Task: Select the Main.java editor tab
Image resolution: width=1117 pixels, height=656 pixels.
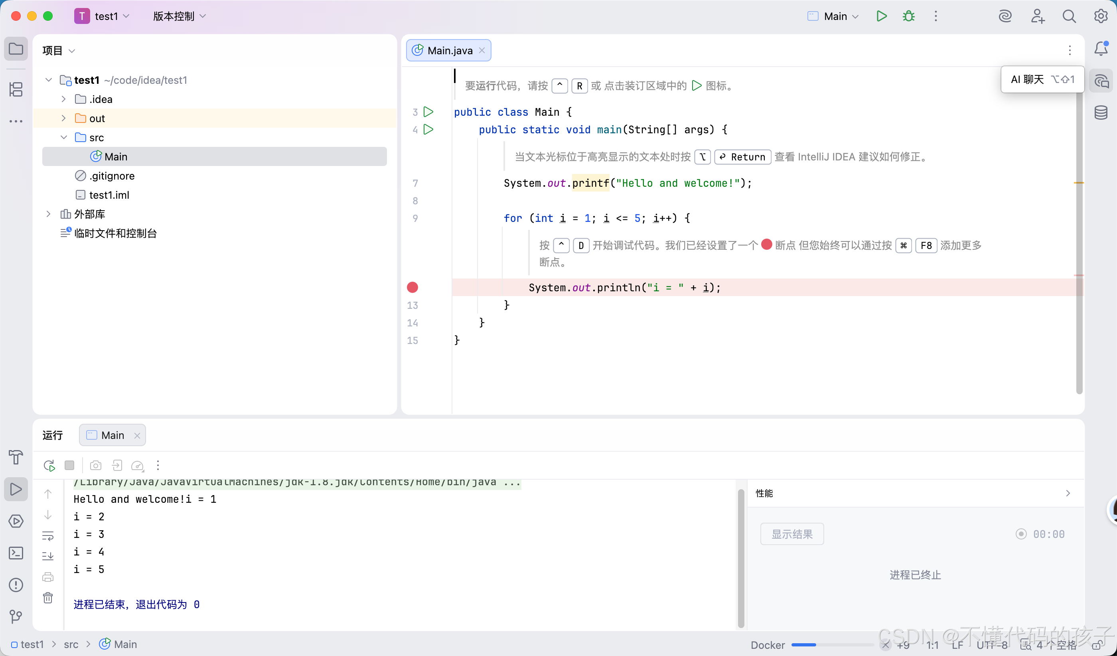Action: point(449,51)
